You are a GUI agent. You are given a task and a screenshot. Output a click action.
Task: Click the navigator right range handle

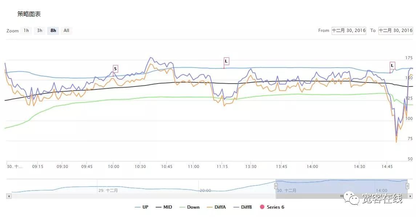(x=407, y=186)
